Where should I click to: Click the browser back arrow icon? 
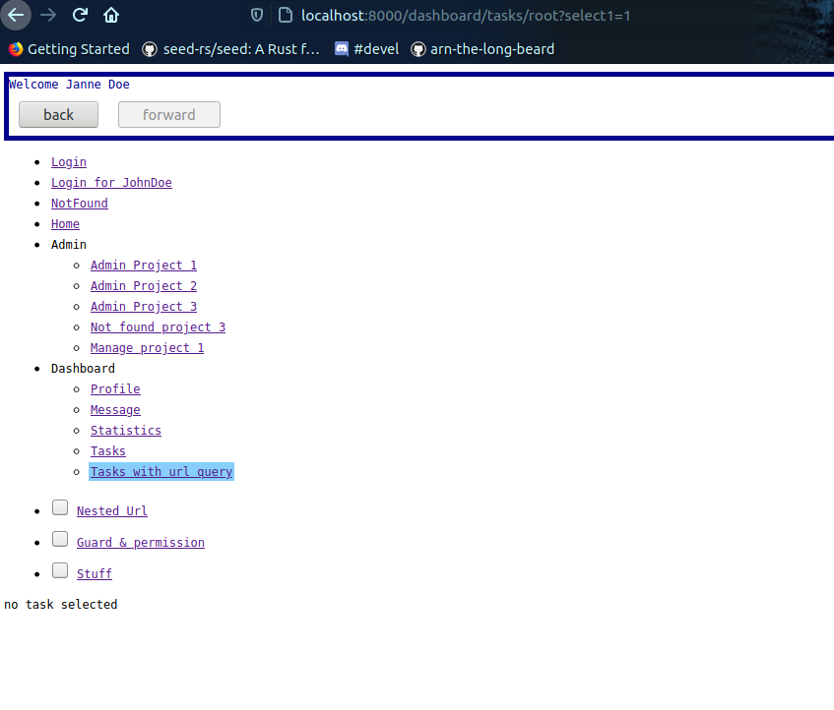[16, 15]
